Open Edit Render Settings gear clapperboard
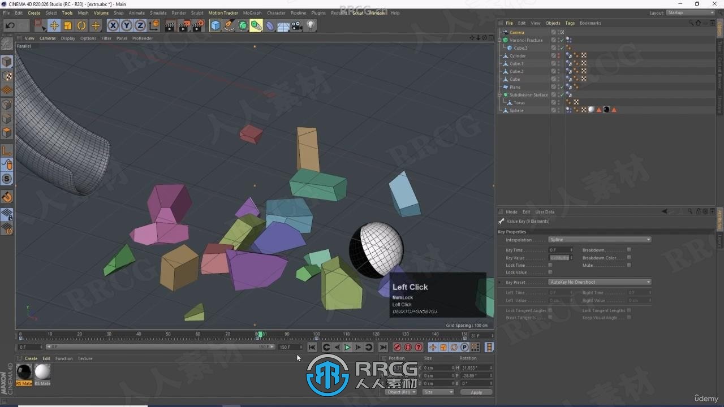724x407 pixels. point(198,25)
